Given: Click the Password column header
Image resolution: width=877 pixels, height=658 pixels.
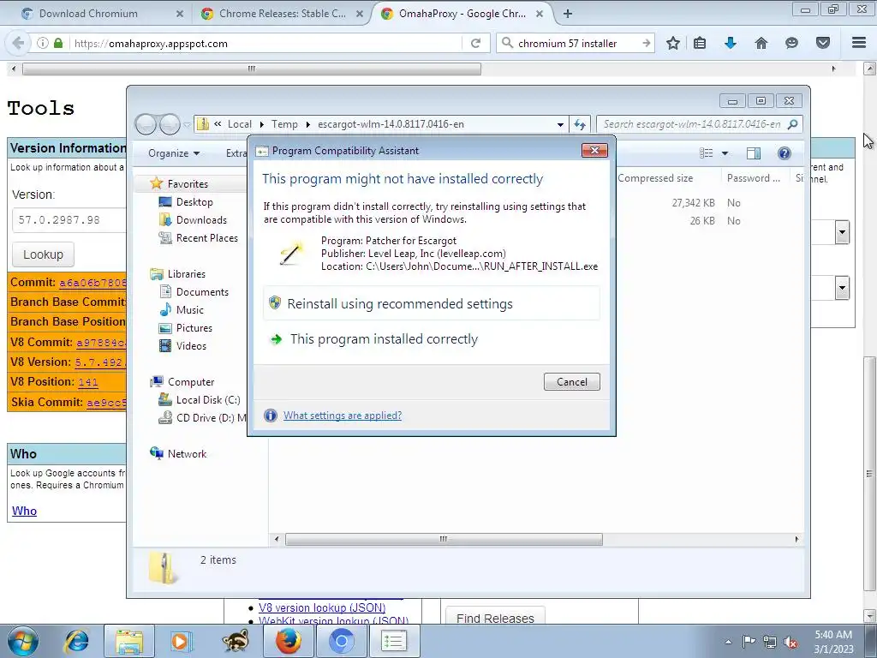Looking at the screenshot, I should point(753,178).
